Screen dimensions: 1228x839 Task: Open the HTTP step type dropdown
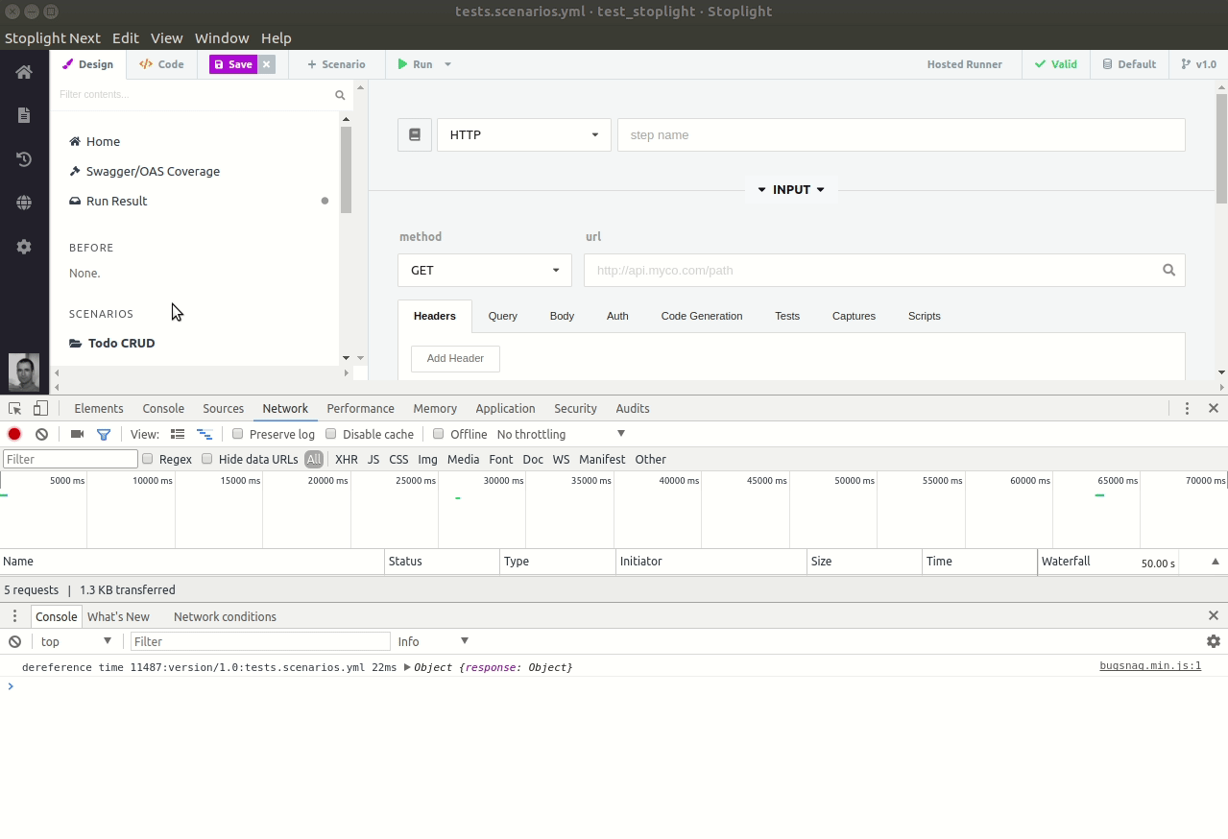point(523,135)
